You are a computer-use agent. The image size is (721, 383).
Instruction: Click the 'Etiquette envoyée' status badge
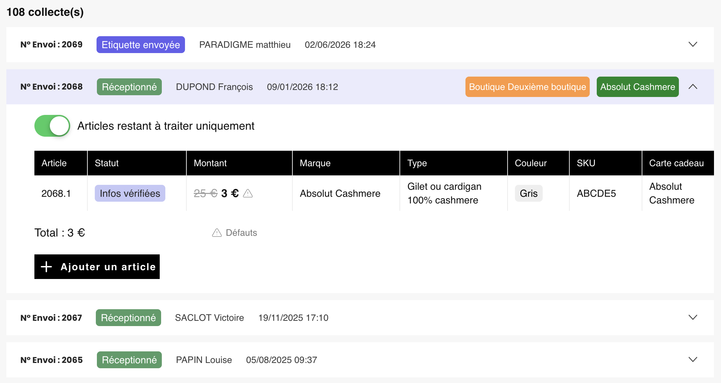[141, 45]
